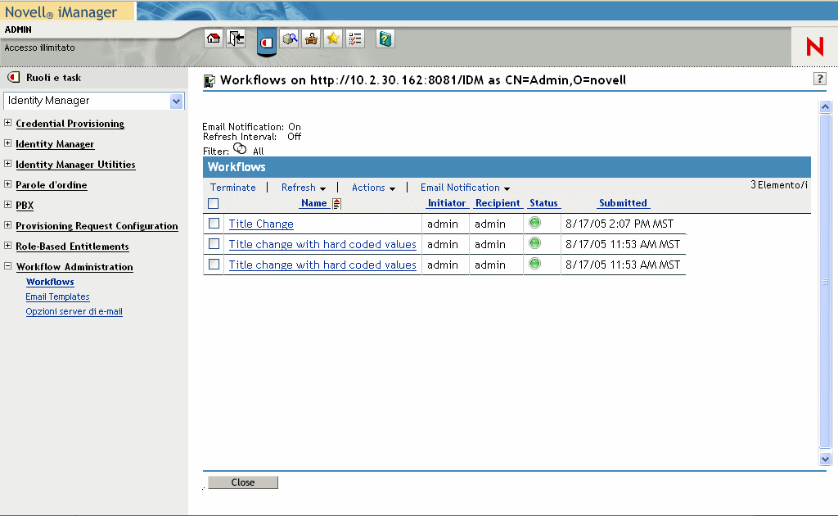838x516 pixels.
Task: Click the filter icon next to All
Action: click(x=240, y=149)
